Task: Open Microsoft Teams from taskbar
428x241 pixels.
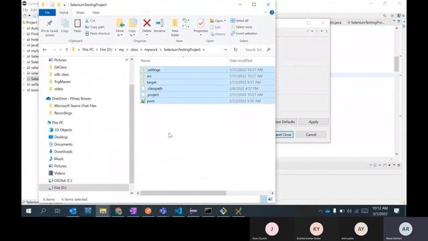Action: (x=163, y=211)
